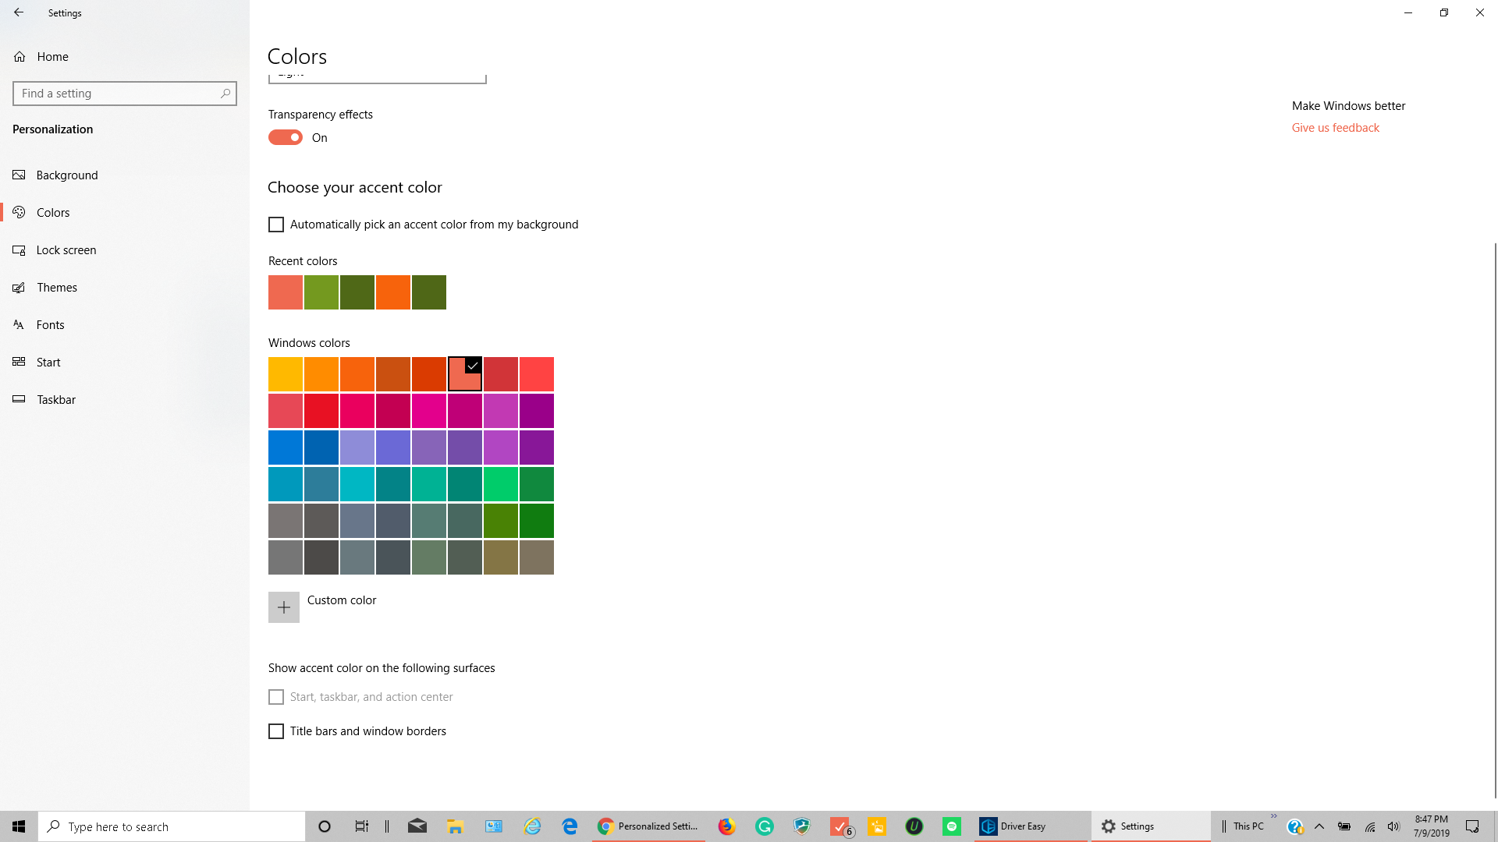This screenshot has width=1498, height=842.
Task: Expand hidden icons in the system tray
Action: point(1319,826)
